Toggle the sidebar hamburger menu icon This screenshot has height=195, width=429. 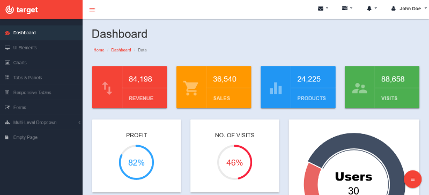pyautogui.click(x=92, y=10)
